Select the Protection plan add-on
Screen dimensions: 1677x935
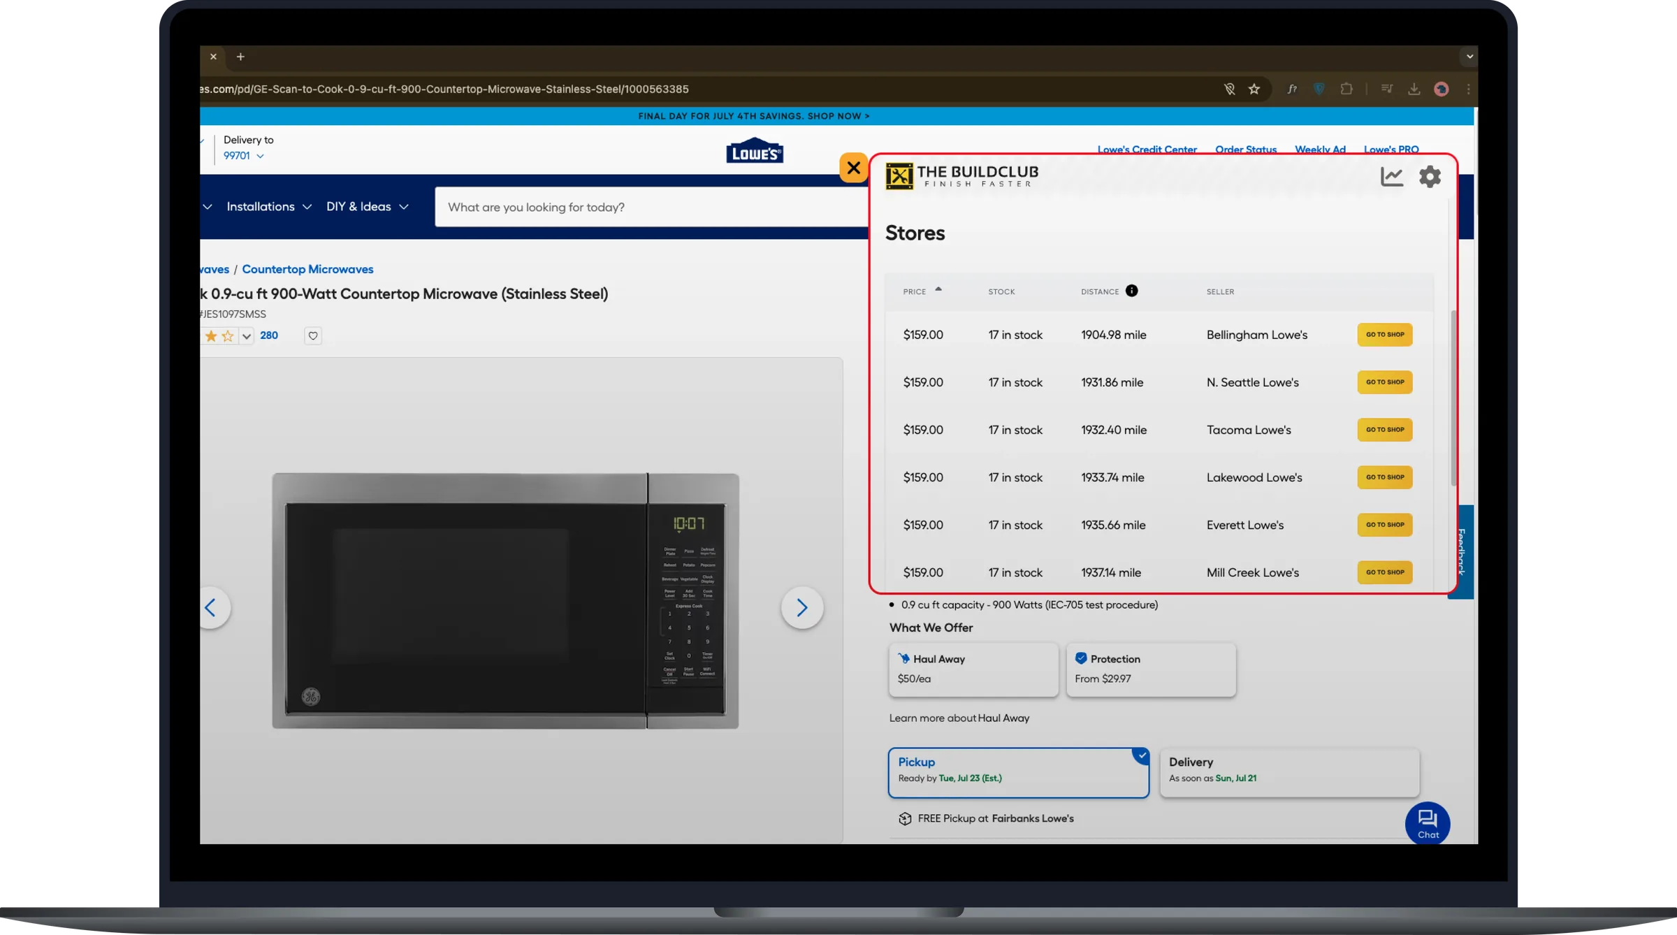point(1151,669)
